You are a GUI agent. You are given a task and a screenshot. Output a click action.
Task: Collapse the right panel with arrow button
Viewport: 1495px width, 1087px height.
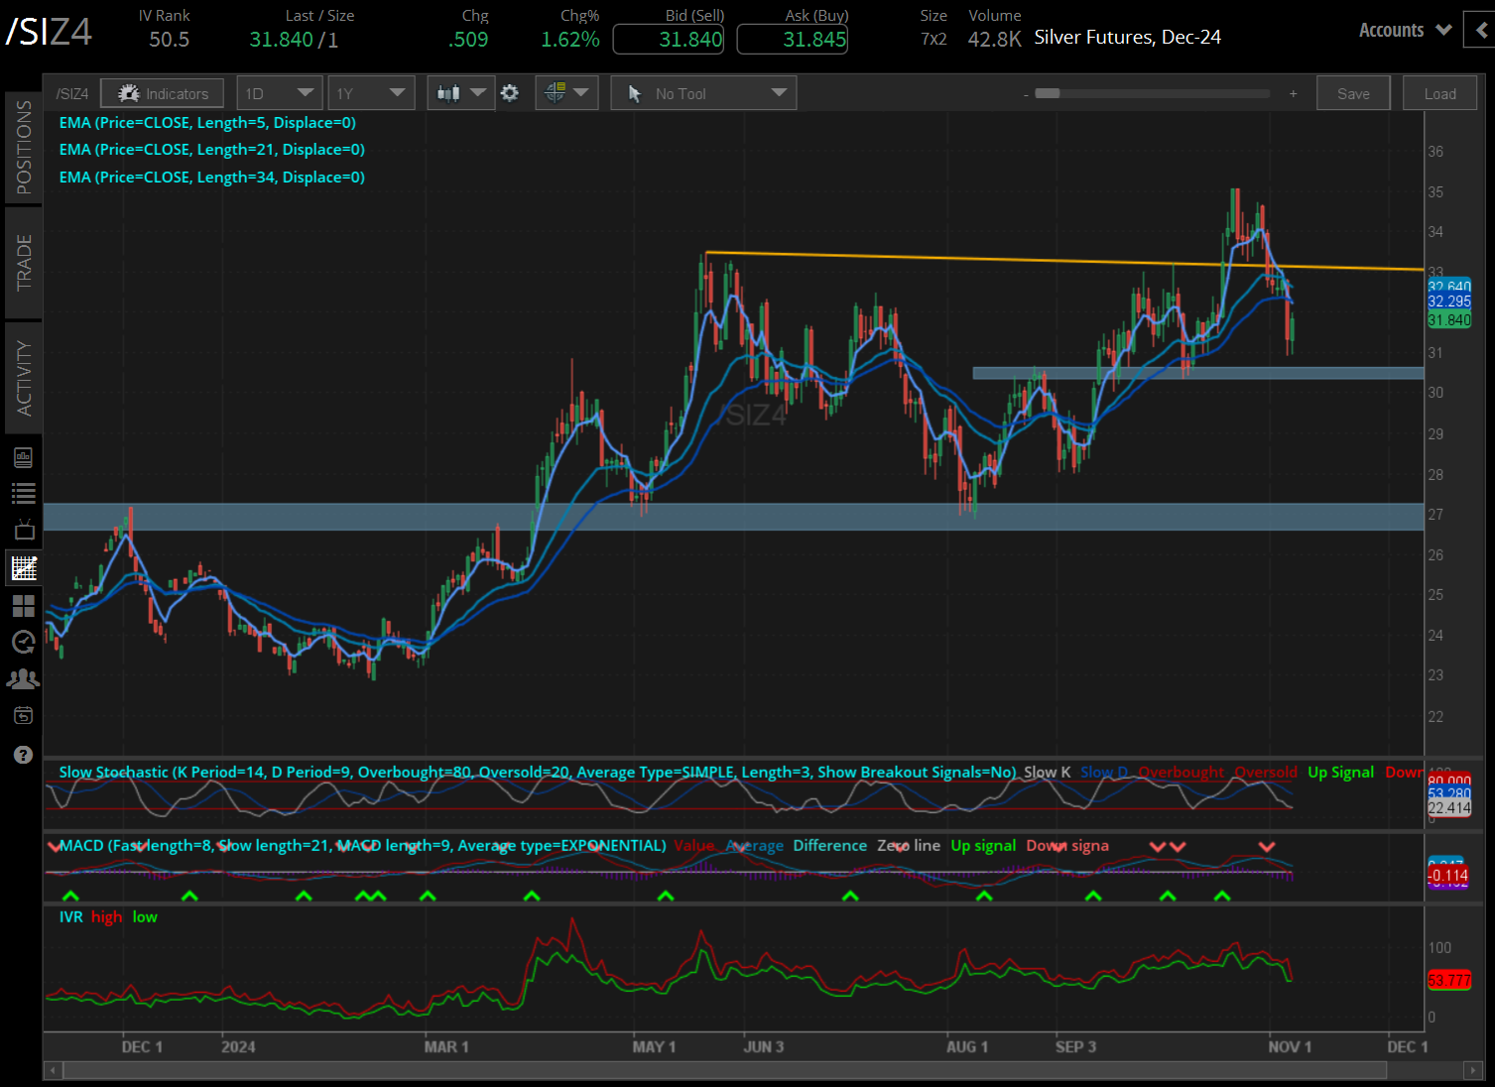click(1482, 31)
